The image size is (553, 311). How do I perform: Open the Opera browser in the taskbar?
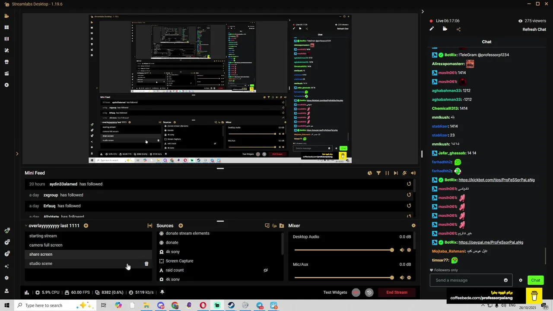click(203, 305)
